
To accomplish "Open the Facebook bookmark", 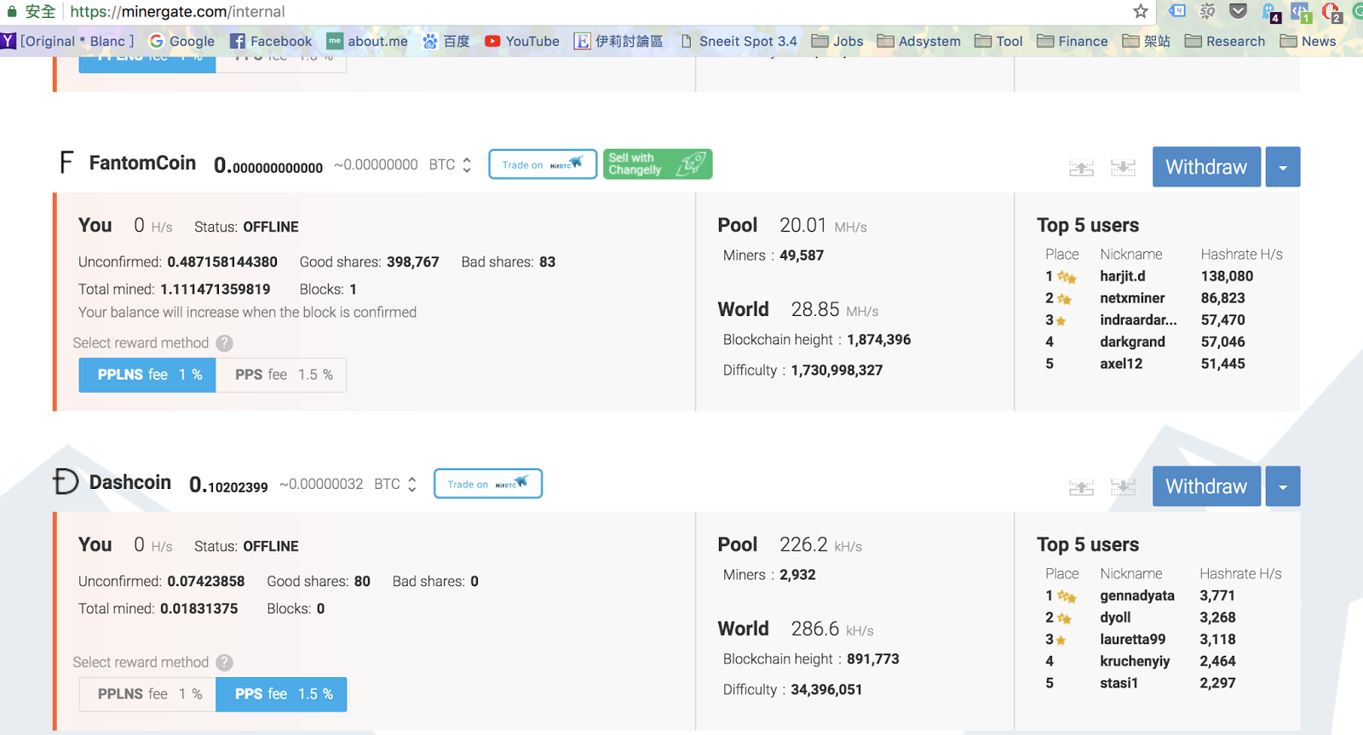I will click(271, 41).
